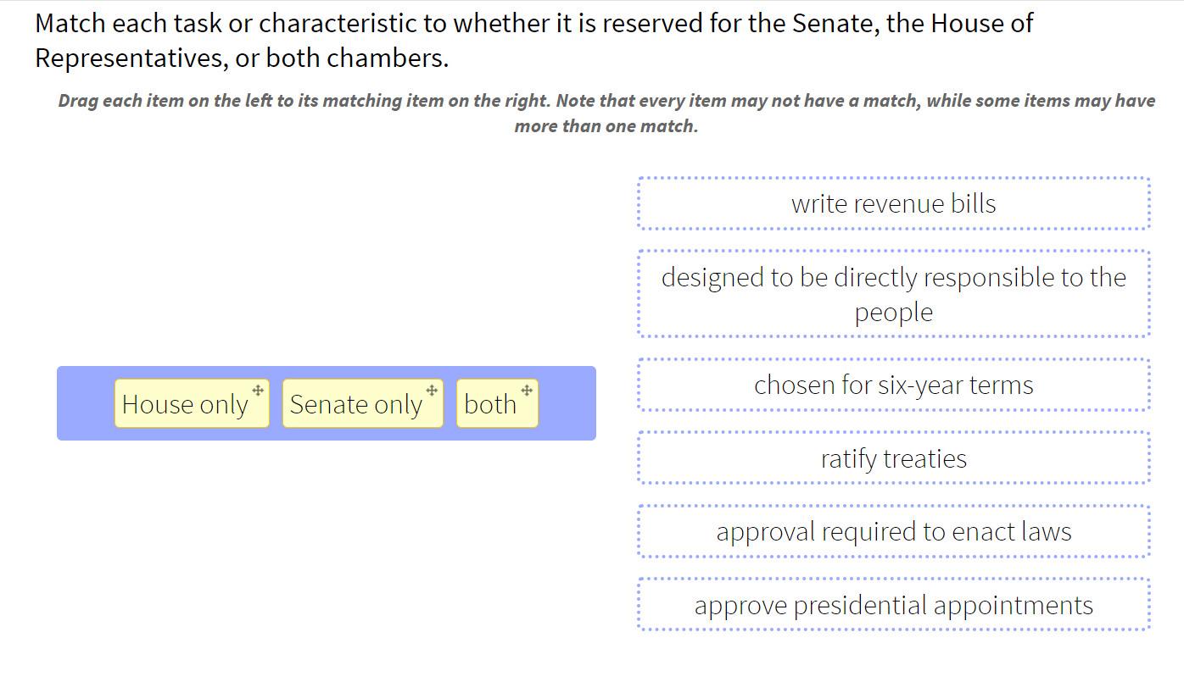Click the chosen for six-year terms box
This screenshot has height=682, width=1184.
tap(892, 385)
